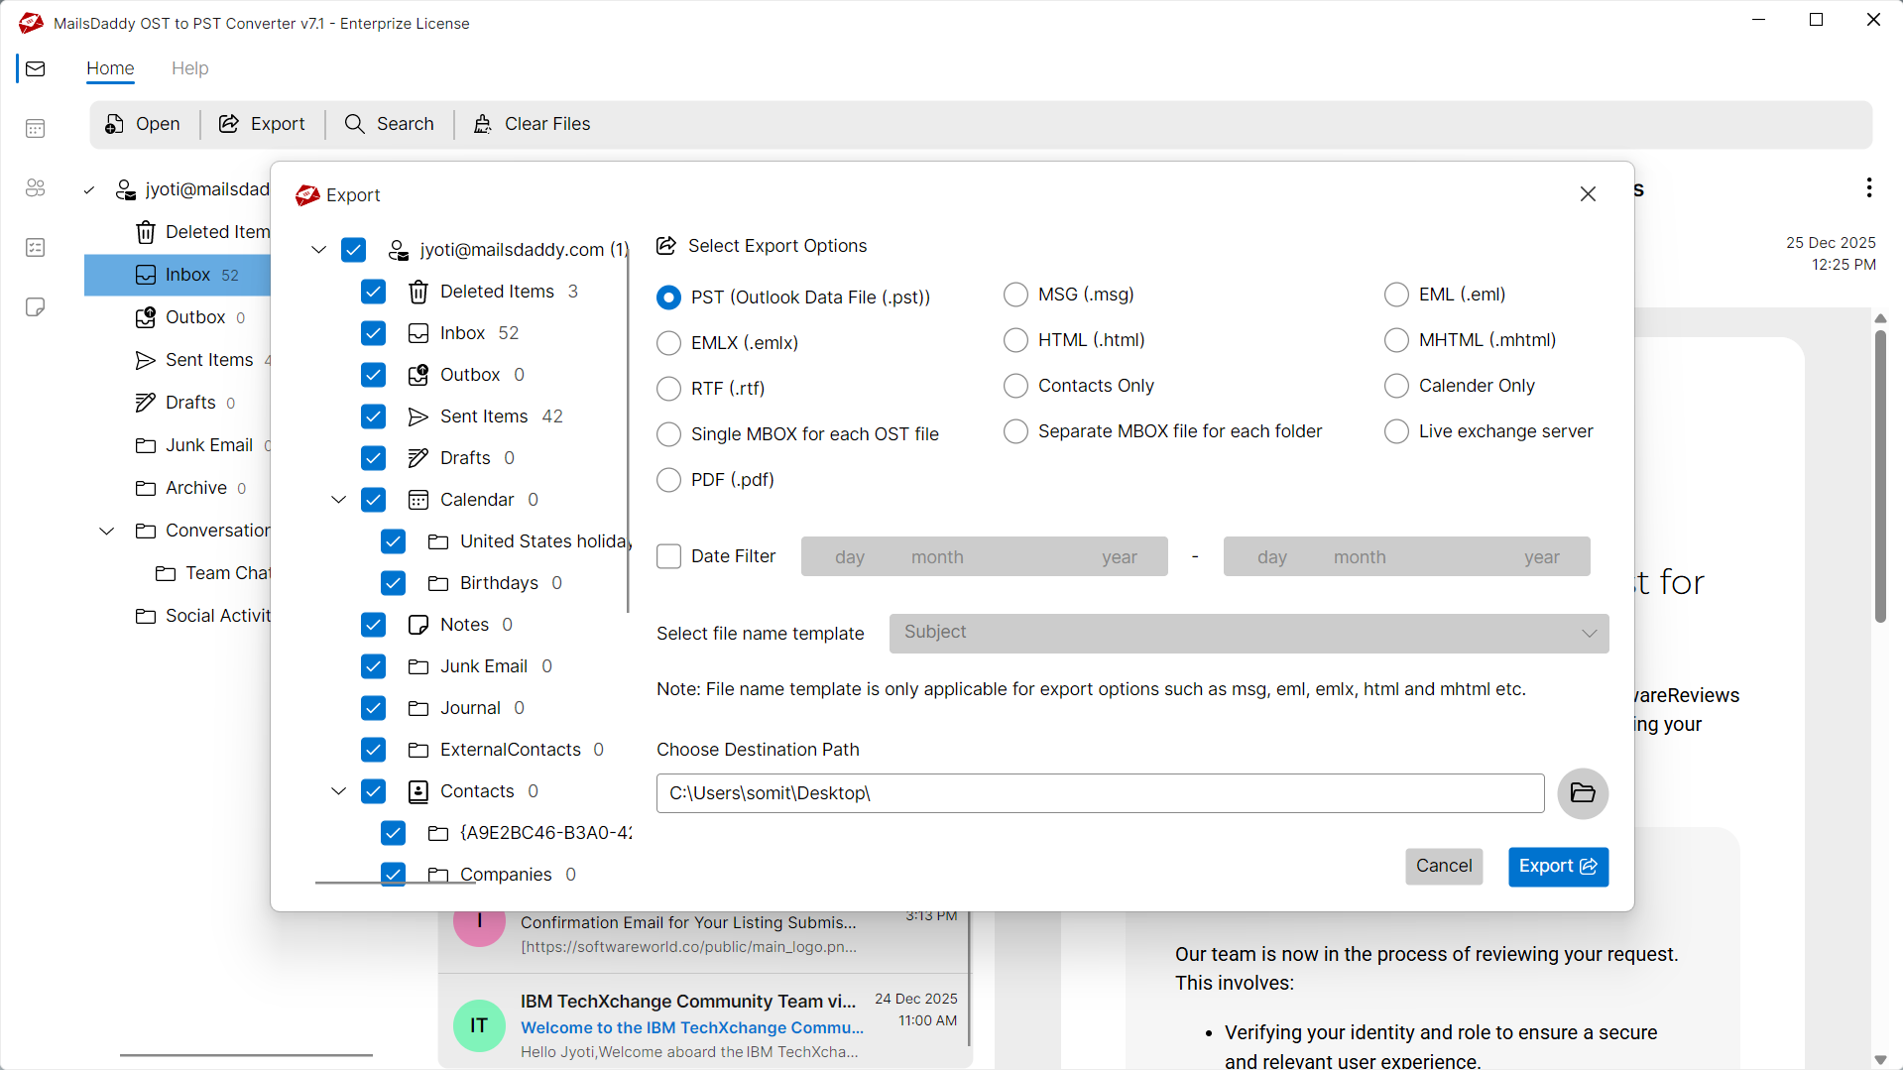The height and width of the screenshot is (1070, 1903).
Task: Click the Export toolbar button
Action: [262, 124]
